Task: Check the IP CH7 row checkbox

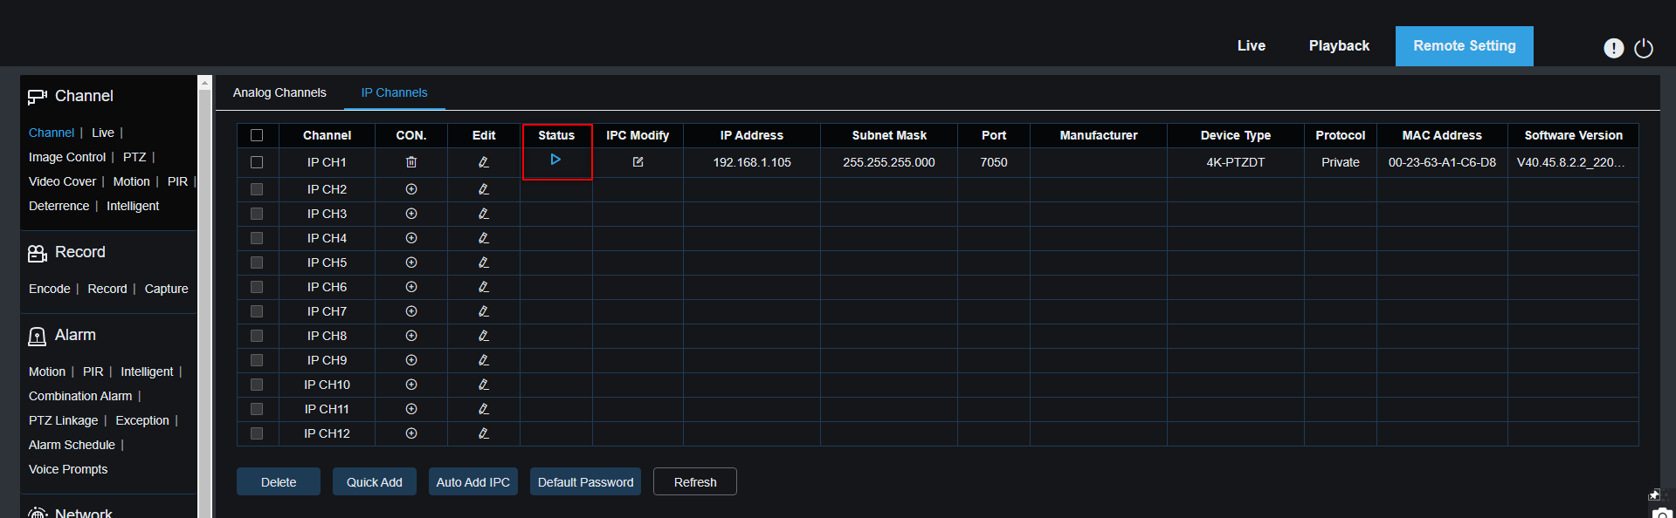Action: pyautogui.click(x=257, y=311)
